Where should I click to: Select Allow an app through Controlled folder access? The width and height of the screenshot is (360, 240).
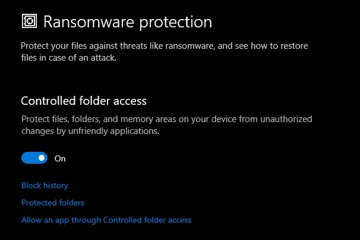pyautogui.click(x=106, y=220)
